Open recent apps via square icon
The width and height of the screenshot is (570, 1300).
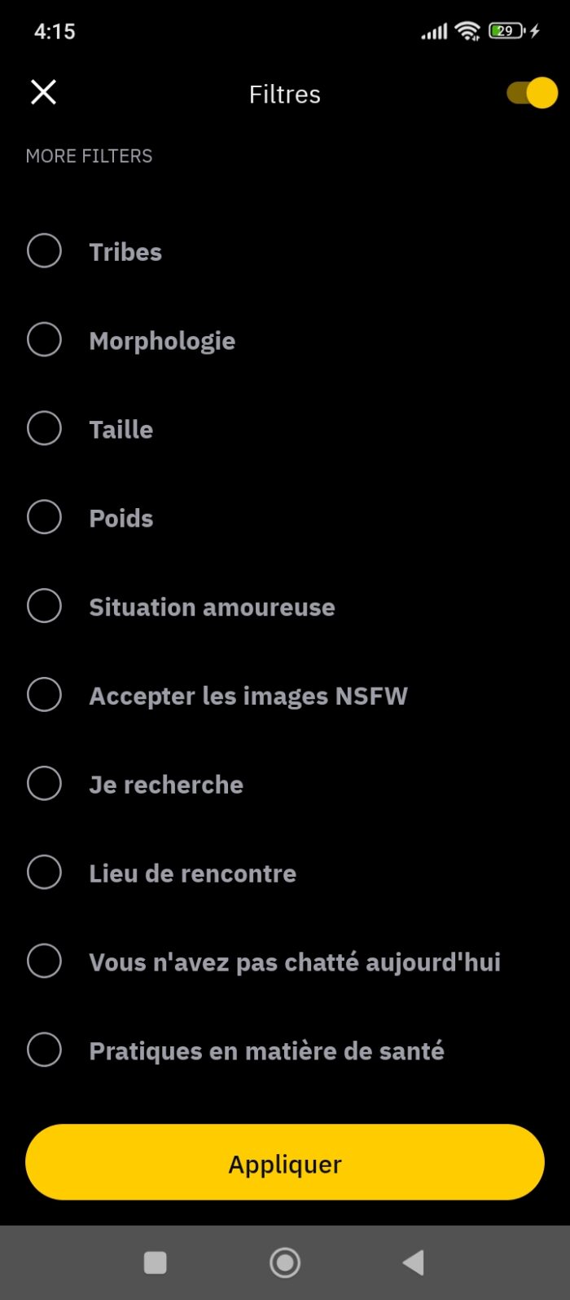coord(156,1262)
